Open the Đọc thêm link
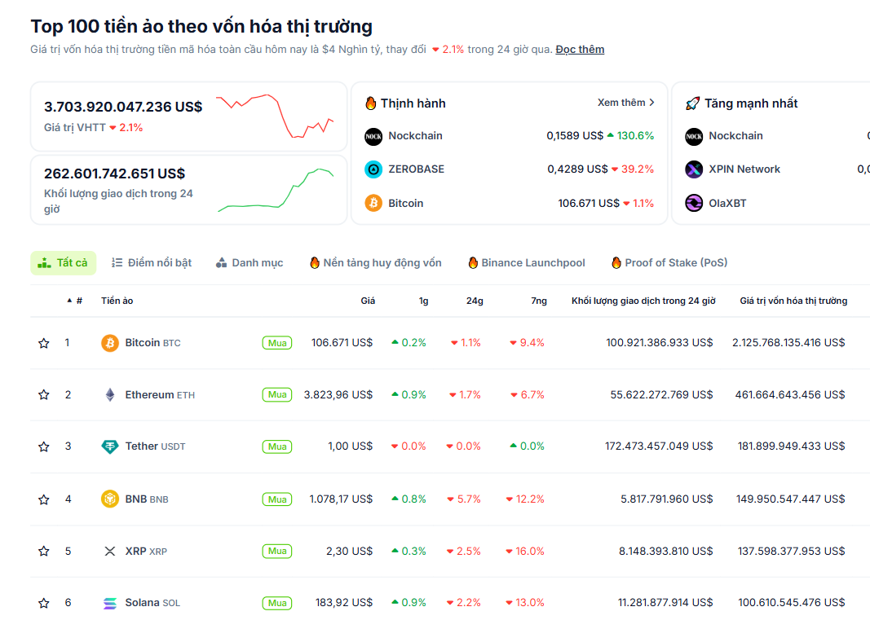870x620 pixels. (x=580, y=50)
